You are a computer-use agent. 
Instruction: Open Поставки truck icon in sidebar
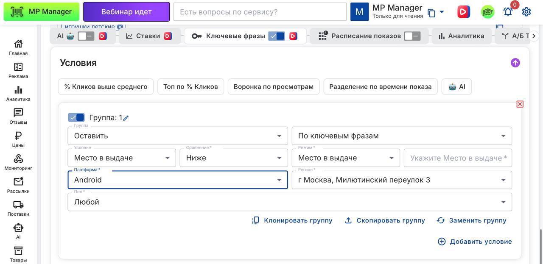(x=18, y=208)
